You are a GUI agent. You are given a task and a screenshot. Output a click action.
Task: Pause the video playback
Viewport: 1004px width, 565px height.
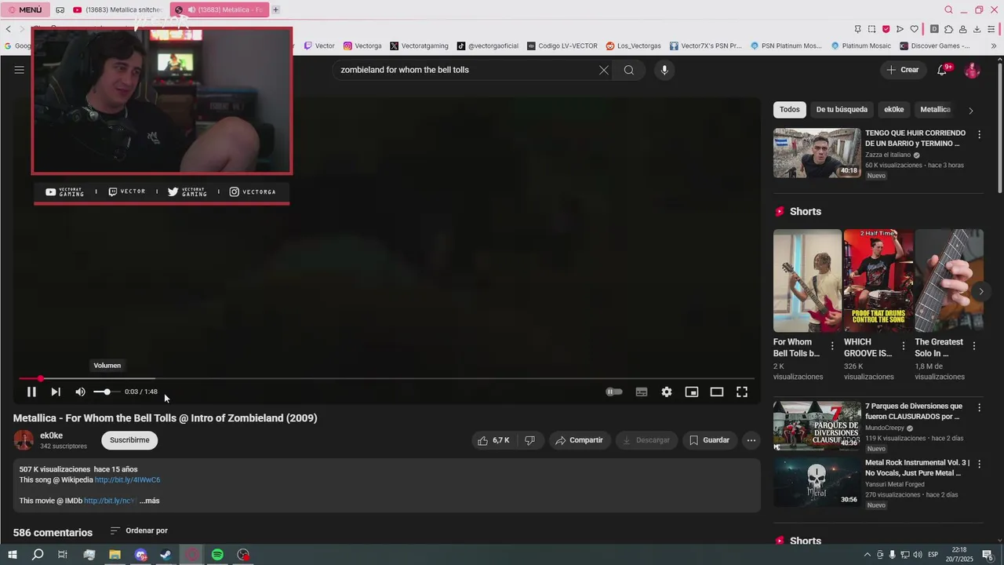(x=31, y=392)
